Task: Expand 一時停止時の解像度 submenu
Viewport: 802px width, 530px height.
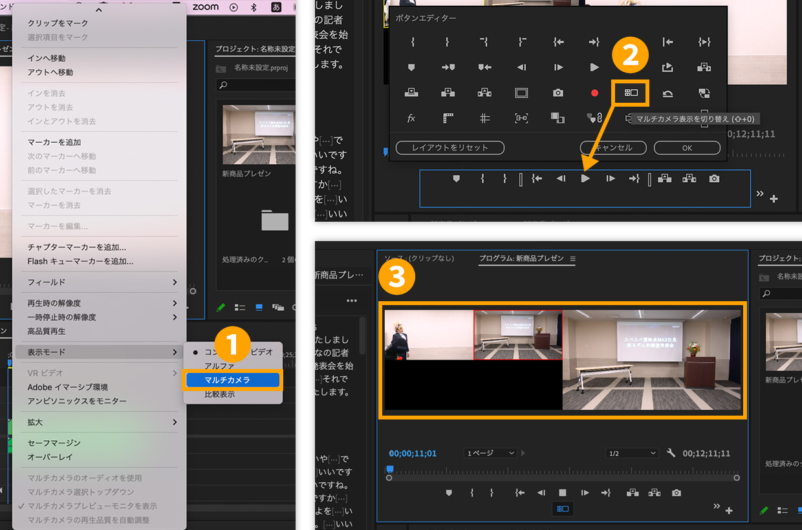Action: tap(99, 317)
